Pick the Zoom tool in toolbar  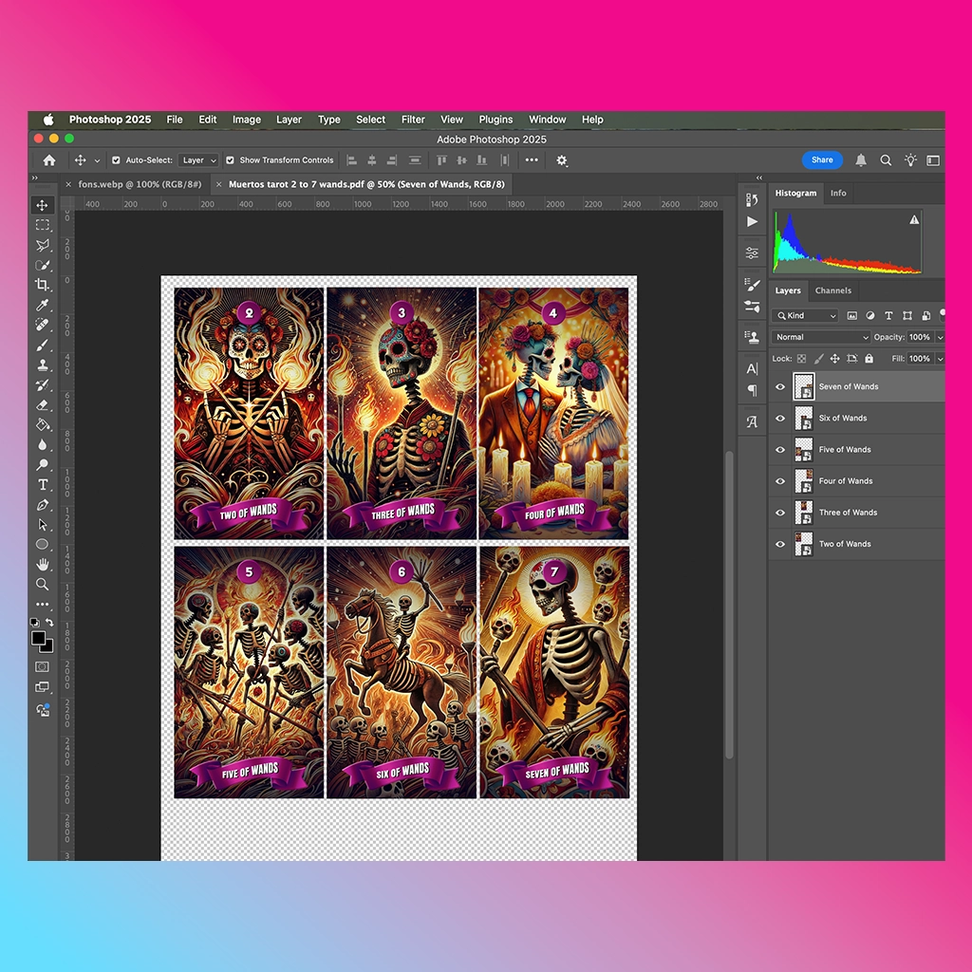pyautogui.click(x=42, y=585)
